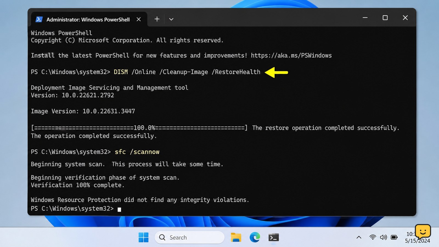The width and height of the screenshot is (439, 247).
Task: Open the Windows Start menu
Action: 143,237
